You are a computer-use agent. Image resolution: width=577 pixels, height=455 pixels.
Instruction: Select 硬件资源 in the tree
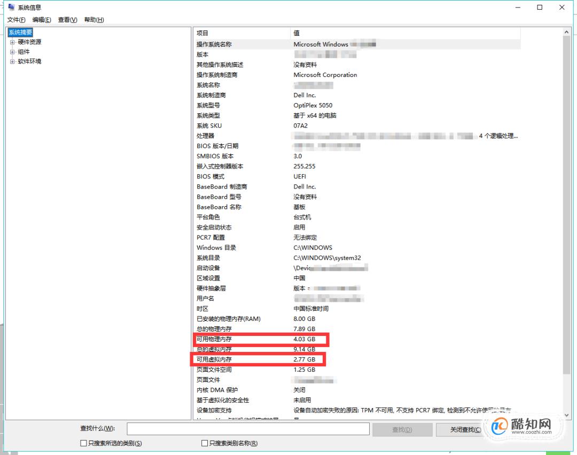(x=29, y=42)
